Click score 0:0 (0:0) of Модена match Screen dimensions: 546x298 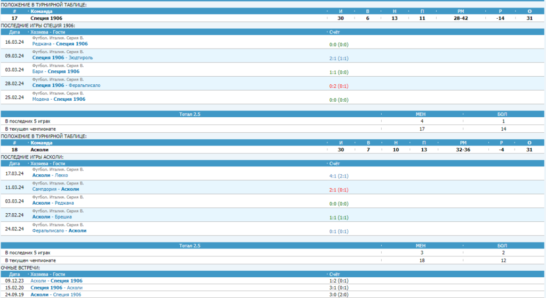pos(339,100)
